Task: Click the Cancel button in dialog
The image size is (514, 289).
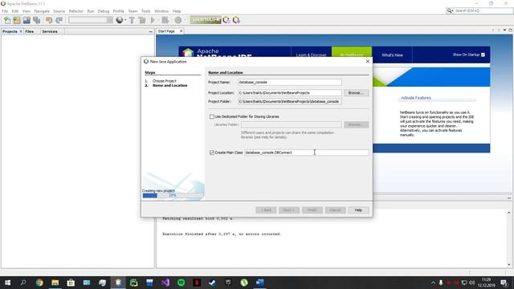Action: 336,210
